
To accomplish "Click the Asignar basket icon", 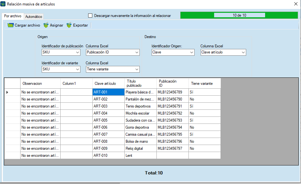I will click(46, 25).
